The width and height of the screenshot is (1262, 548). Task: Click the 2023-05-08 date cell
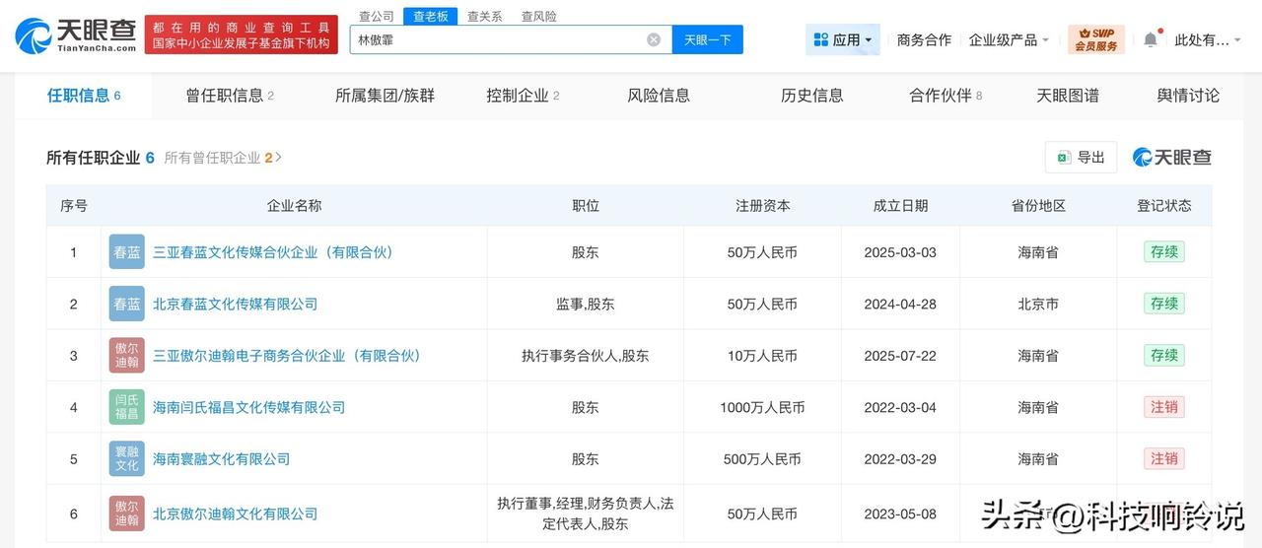[900, 514]
